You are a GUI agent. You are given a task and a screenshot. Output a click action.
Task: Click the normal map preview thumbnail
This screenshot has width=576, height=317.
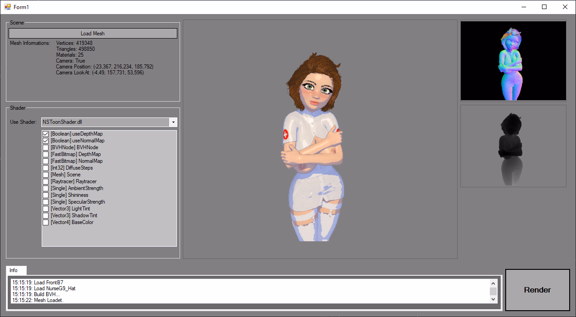(513, 61)
